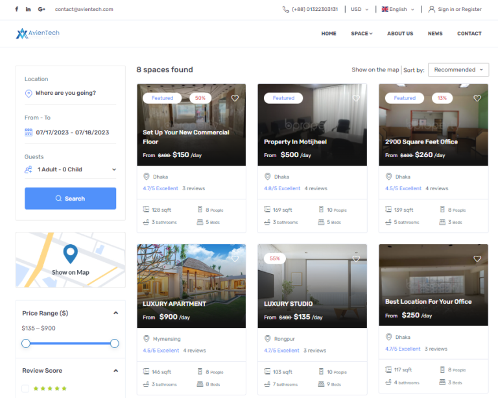Click the AvienTech logo
The image size is (498, 398).
[x=38, y=33]
